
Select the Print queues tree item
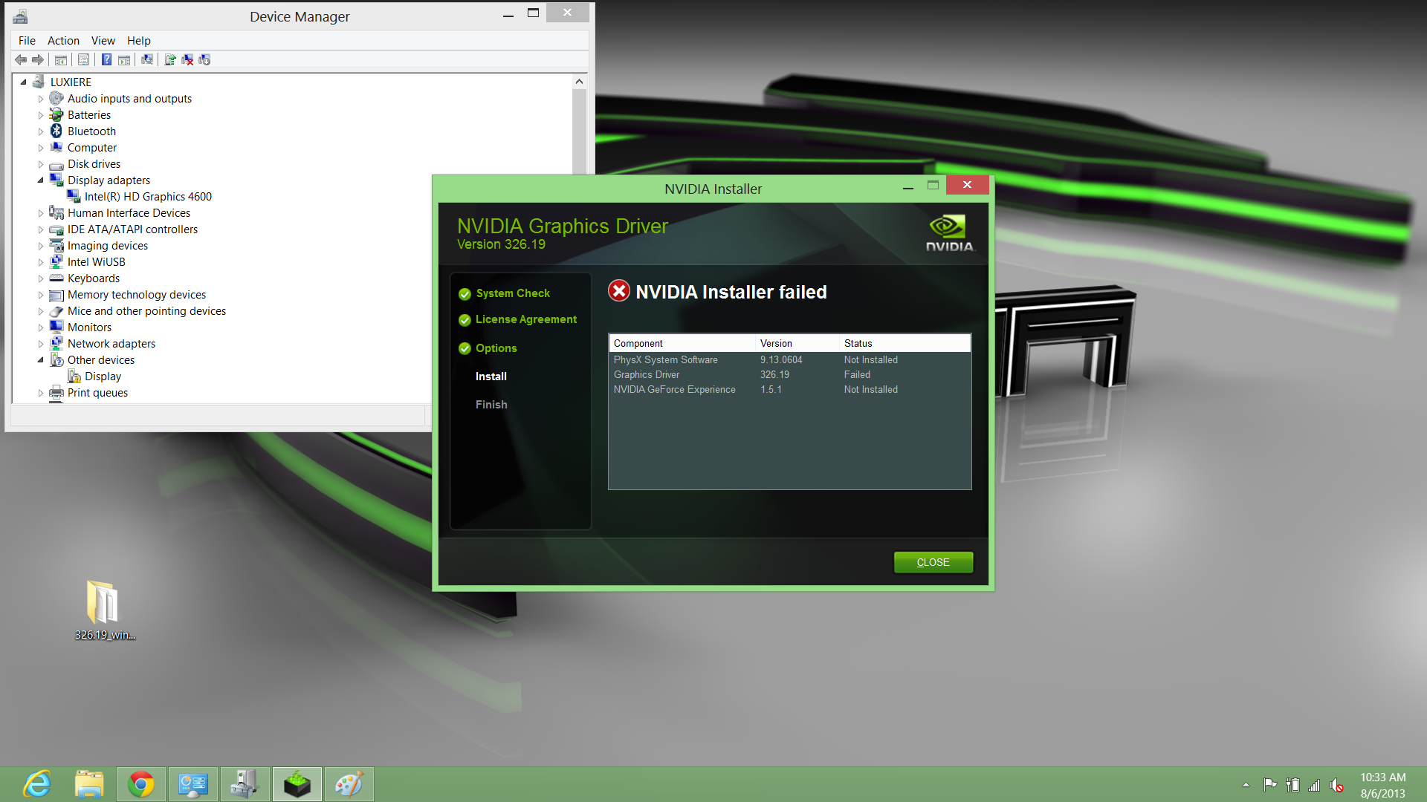(97, 393)
